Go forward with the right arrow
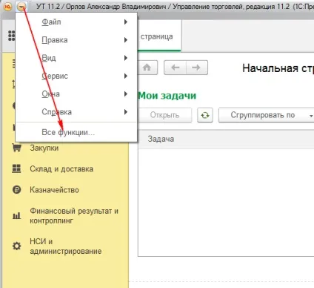314x288 pixels. (197, 68)
